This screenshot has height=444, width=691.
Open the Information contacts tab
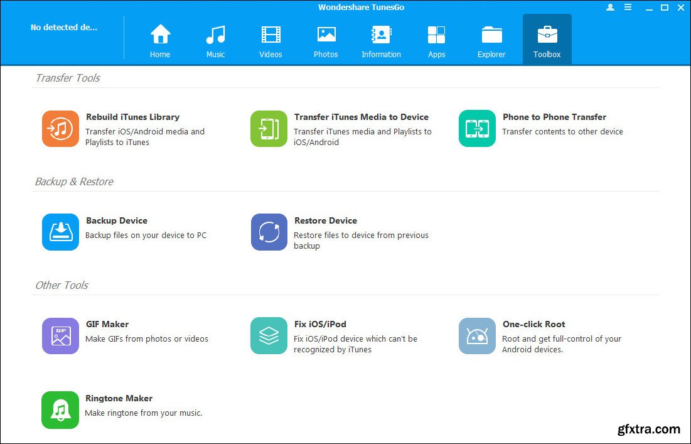[x=381, y=41]
